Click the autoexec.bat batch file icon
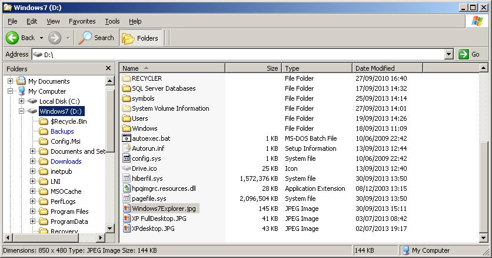Viewport: 492px width, 258px height. click(x=126, y=138)
